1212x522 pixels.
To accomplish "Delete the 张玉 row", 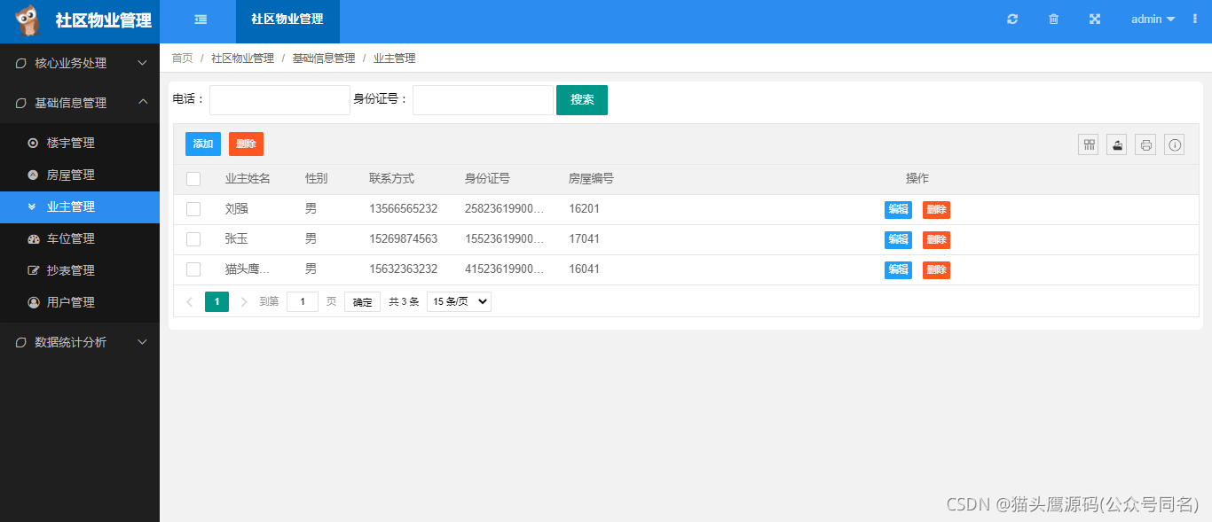I will (x=936, y=240).
